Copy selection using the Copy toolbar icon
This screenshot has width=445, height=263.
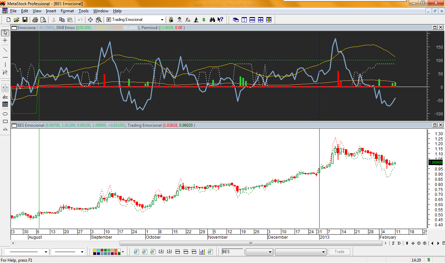[x=62, y=20]
